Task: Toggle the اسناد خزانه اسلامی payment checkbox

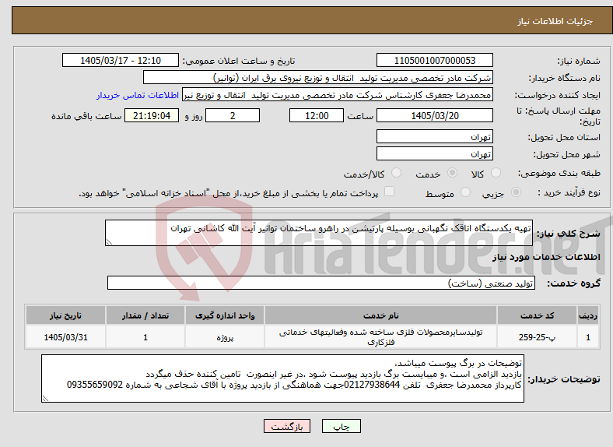Action: [x=389, y=192]
